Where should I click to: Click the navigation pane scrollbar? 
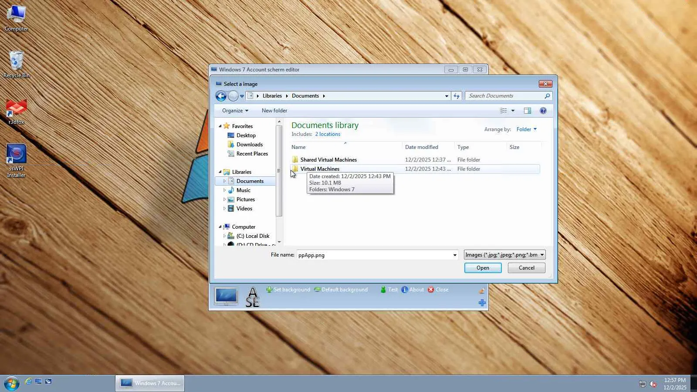pos(279,171)
